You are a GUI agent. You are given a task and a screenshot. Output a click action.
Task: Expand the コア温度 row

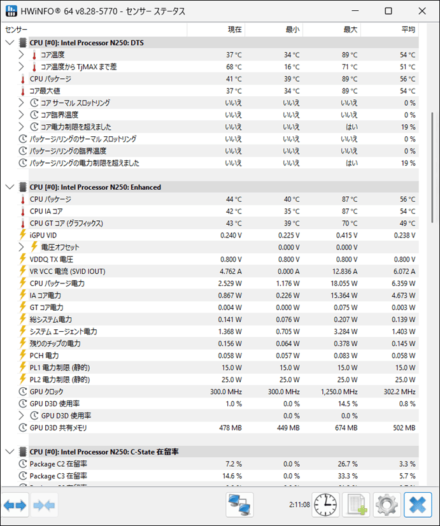[x=21, y=55]
